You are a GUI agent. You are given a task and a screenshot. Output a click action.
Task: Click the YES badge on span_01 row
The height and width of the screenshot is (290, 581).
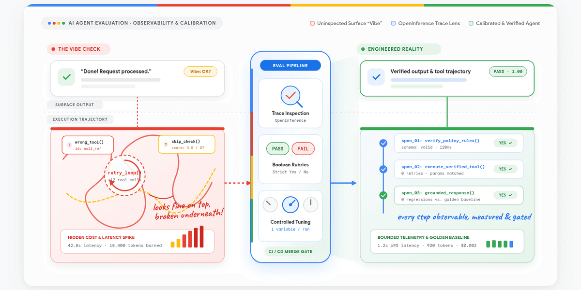pos(505,143)
